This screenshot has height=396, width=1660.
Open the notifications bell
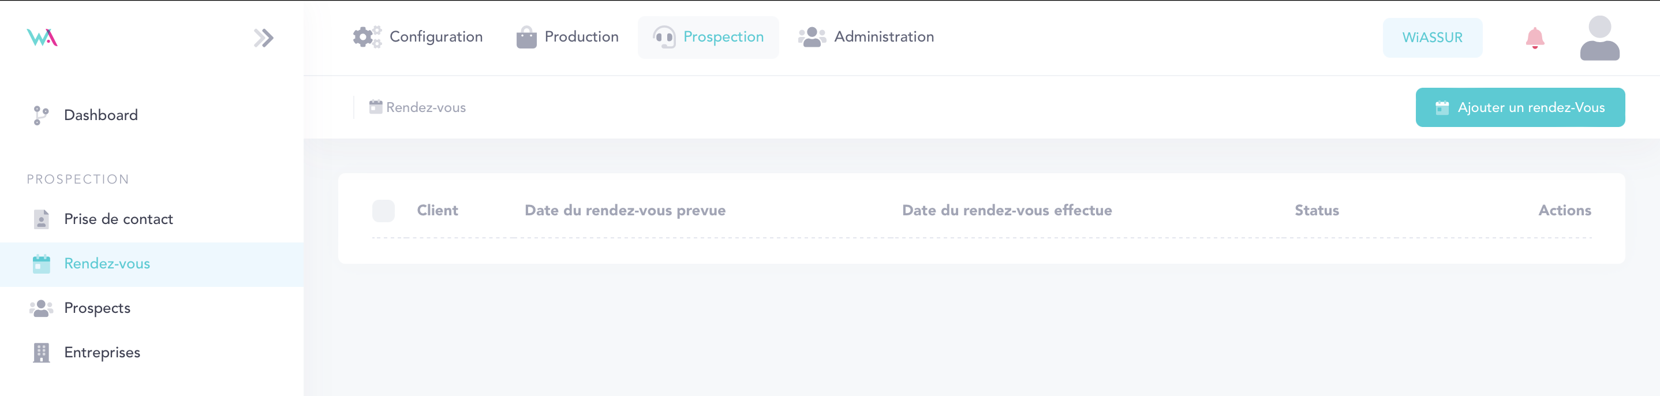[1534, 38]
